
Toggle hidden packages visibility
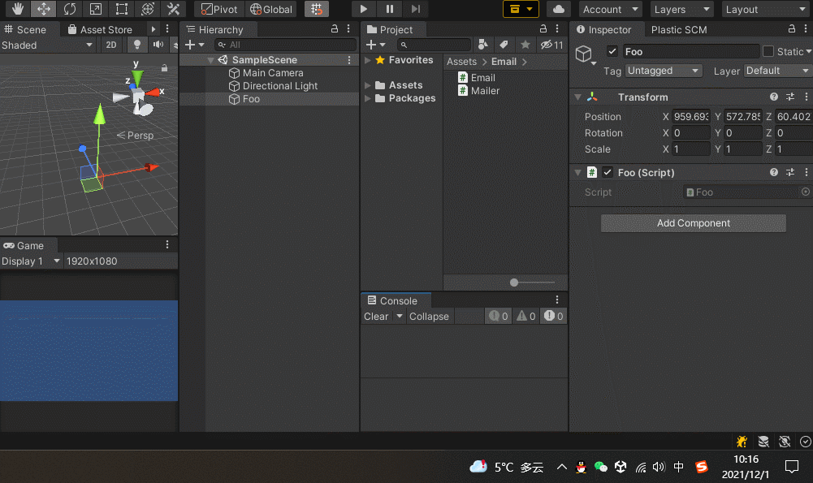(x=551, y=45)
